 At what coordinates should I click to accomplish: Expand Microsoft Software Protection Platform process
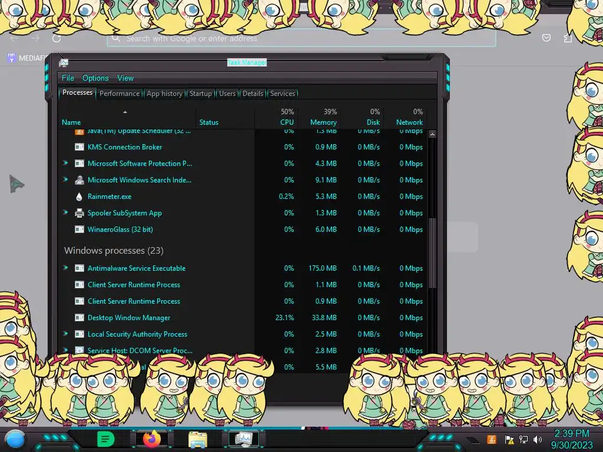(65, 163)
